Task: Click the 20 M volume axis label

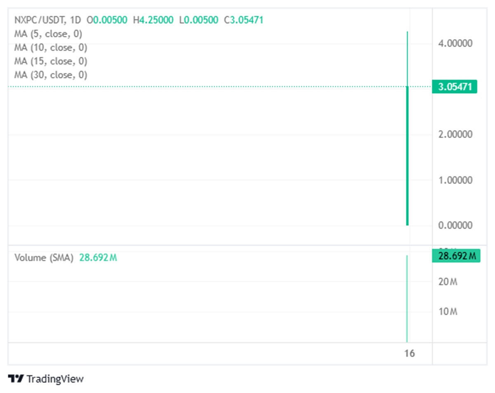Action: tap(448, 282)
